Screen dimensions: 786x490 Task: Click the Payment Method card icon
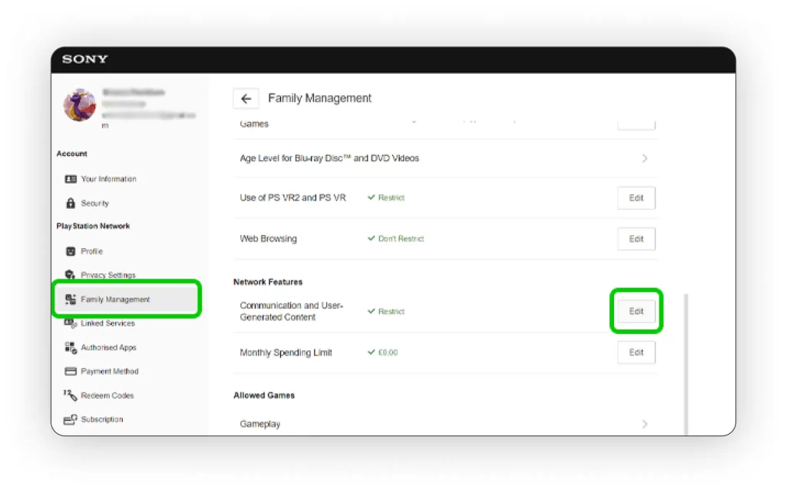(x=71, y=372)
